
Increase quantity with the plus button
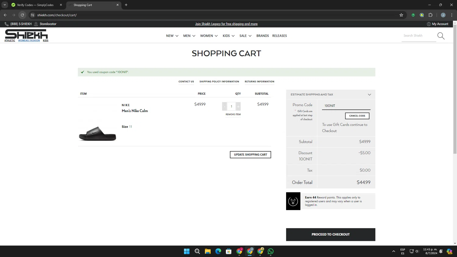click(238, 106)
